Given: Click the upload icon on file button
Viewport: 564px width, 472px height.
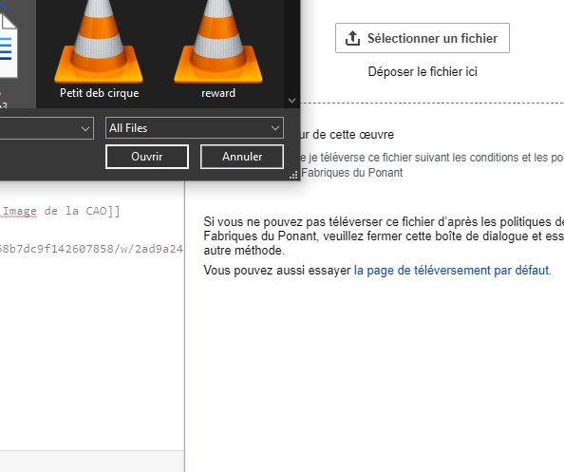Looking at the screenshot, I should [352, 38].
